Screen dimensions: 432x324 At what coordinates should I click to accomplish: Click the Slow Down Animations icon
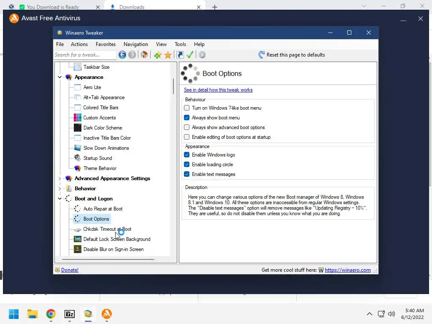pyautogui.click(x=78, y=148)
